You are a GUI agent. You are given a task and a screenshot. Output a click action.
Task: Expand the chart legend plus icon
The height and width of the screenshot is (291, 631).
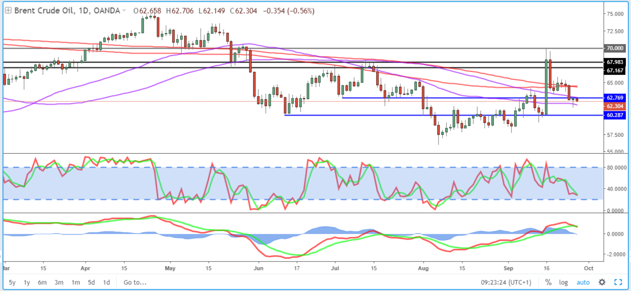[8, 11]
